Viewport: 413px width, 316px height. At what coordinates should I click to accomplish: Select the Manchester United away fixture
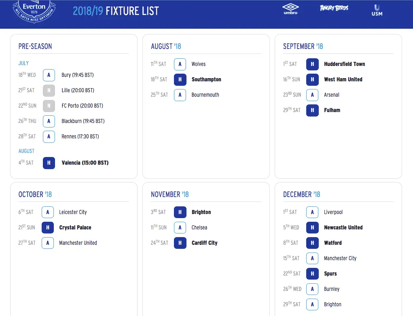(x=78, y=243)
